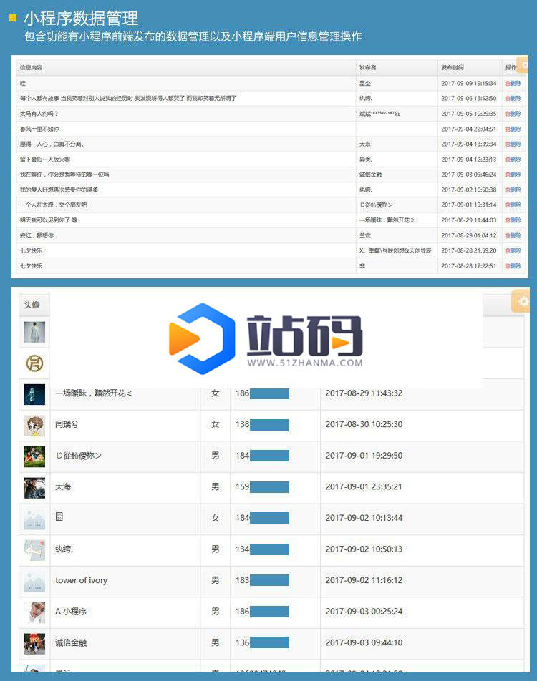Click publisher 'X。幸福\互联创想&天创致辰'
537x681 pixels.
pyautogui.click(x=395, y=250)
